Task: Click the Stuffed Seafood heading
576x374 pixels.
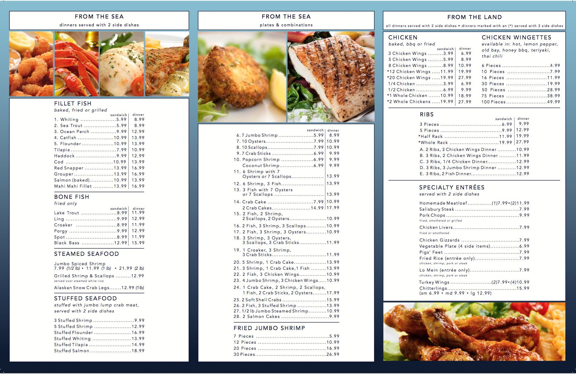Action: pyautogui.click(x=85, y=299)
